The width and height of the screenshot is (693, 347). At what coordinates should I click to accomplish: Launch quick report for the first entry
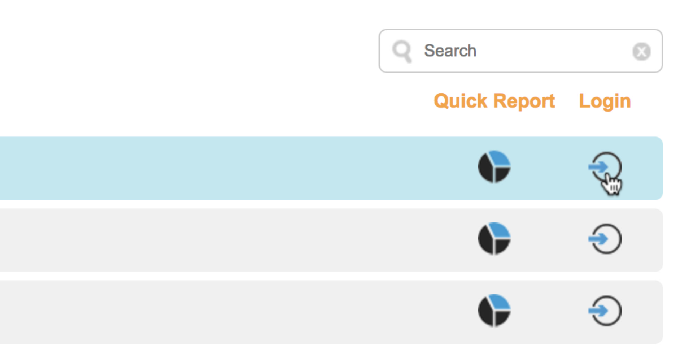tap(494, 167)
